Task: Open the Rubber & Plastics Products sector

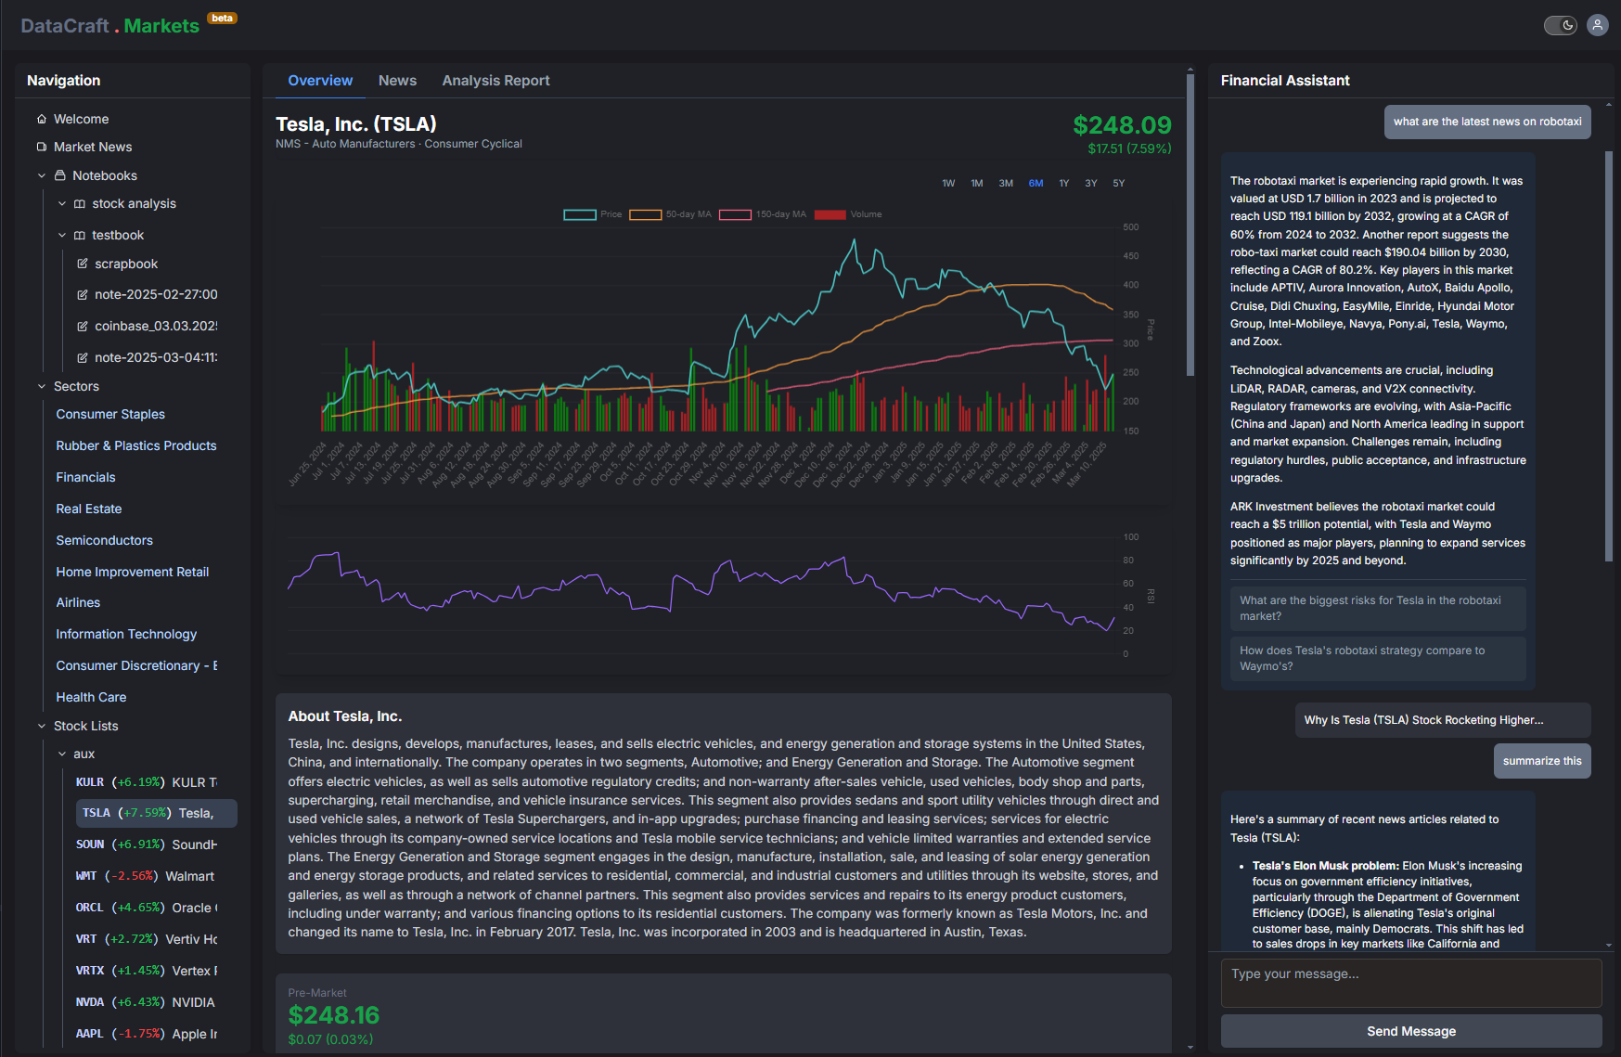Action: (x=136, y=445)
